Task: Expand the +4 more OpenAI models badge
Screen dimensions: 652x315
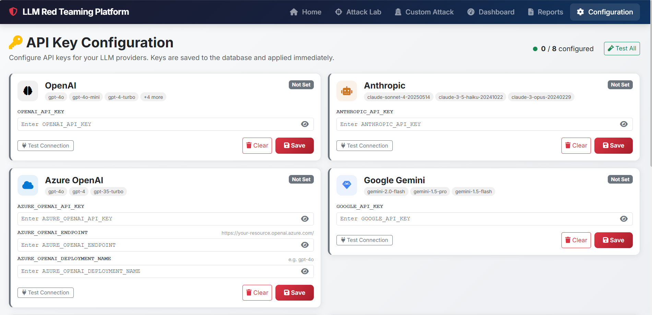Action: click(x=153, y=97)
